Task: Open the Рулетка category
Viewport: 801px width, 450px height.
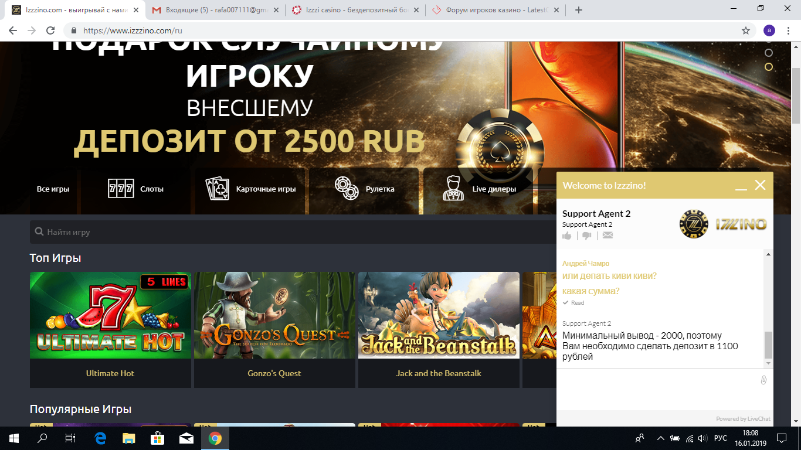Action: tap(364, 189)
